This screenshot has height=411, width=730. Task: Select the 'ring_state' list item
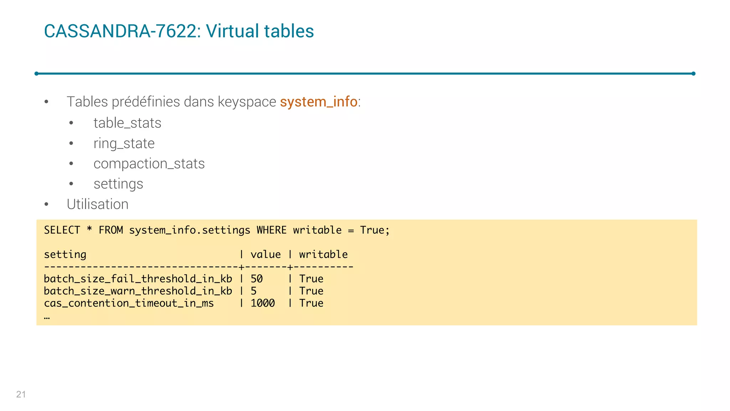pos(124,143)
